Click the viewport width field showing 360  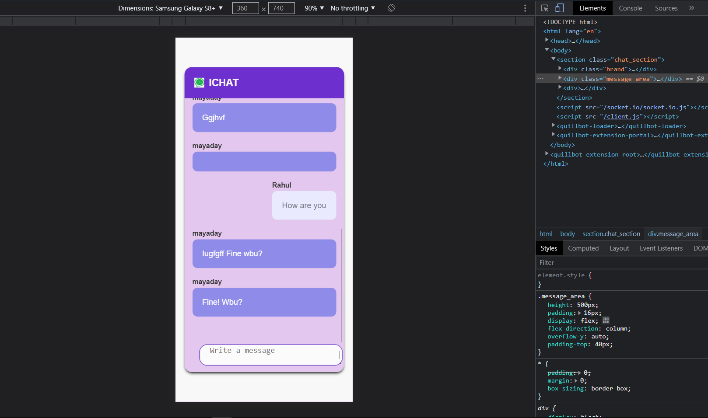[245, 8]
